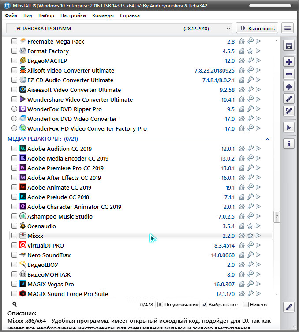Viewport: 299px width, 332px height.
Task: Open the "УСТАНОВКА ПРОГРАММ" dropdown
Action: pyautogui.click(x=119, y=28)
